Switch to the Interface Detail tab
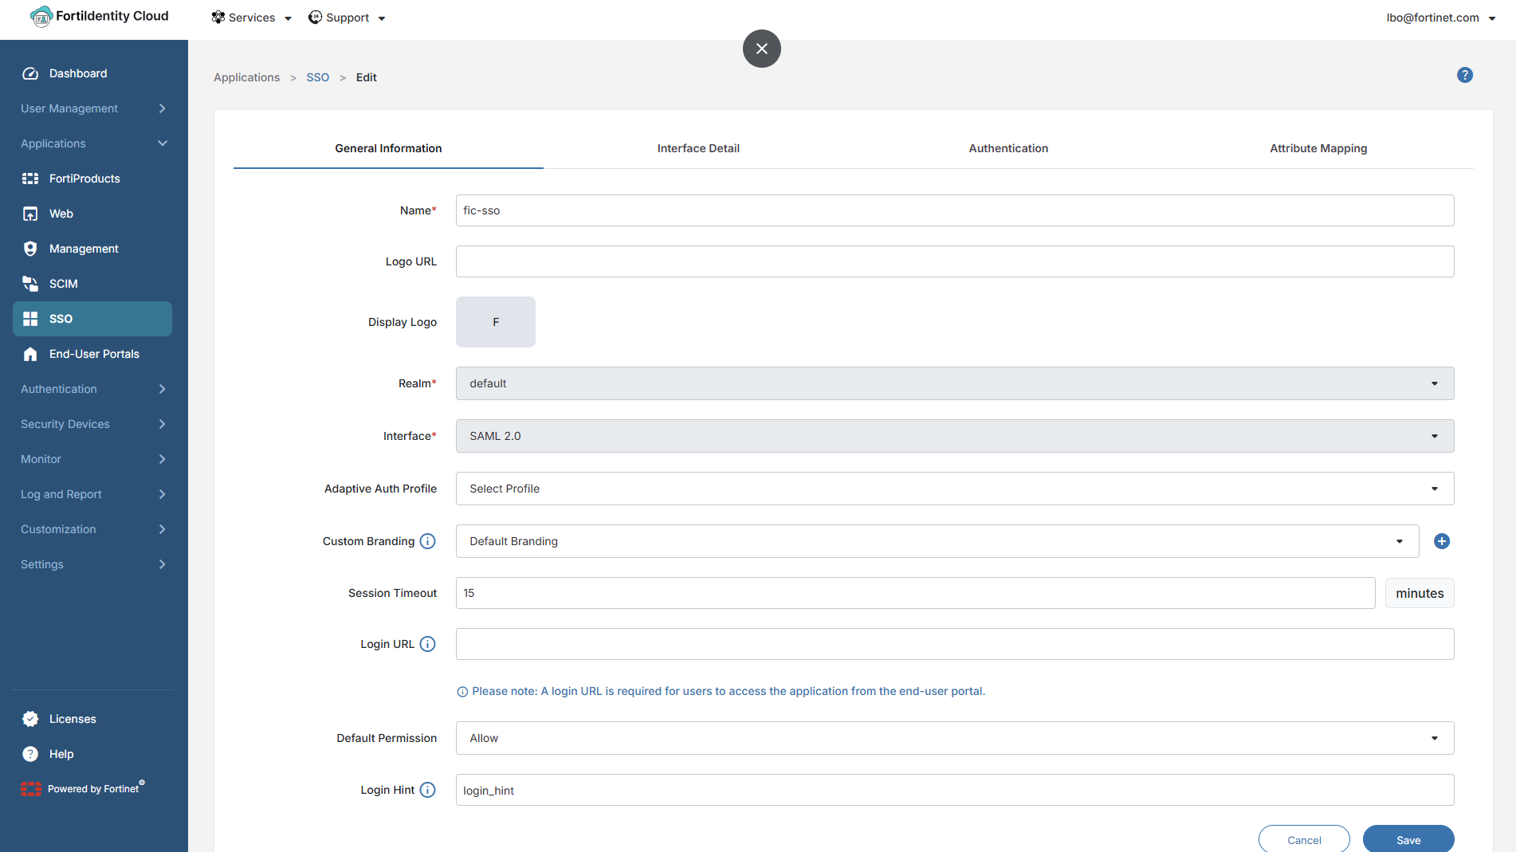 (x=698, y=148)
